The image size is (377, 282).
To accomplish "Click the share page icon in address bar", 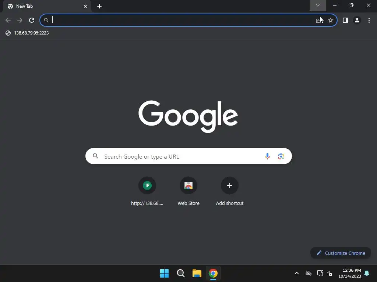I will point(319,21).
